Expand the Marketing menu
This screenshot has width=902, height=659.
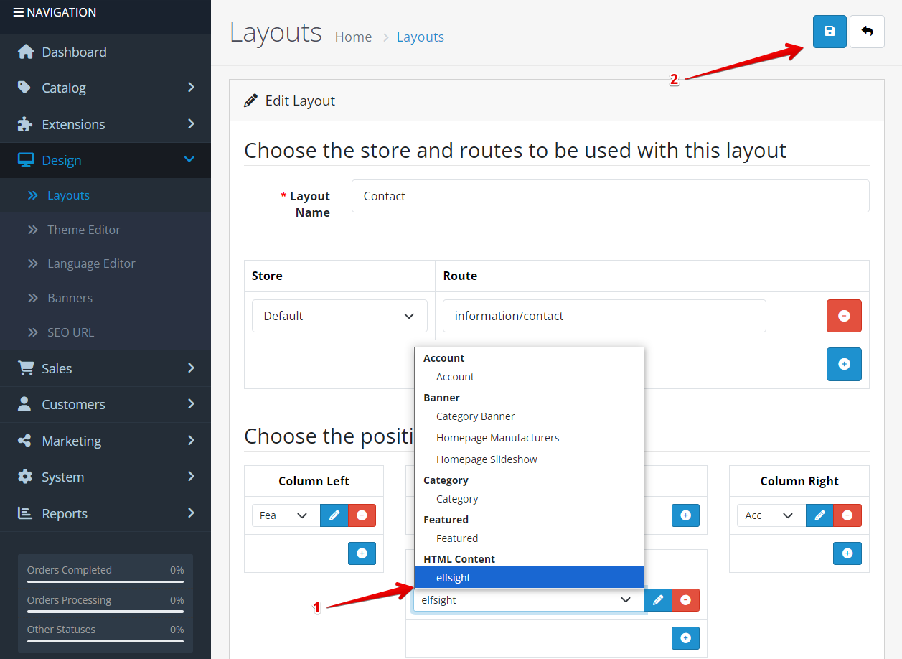tap(105, 441)
